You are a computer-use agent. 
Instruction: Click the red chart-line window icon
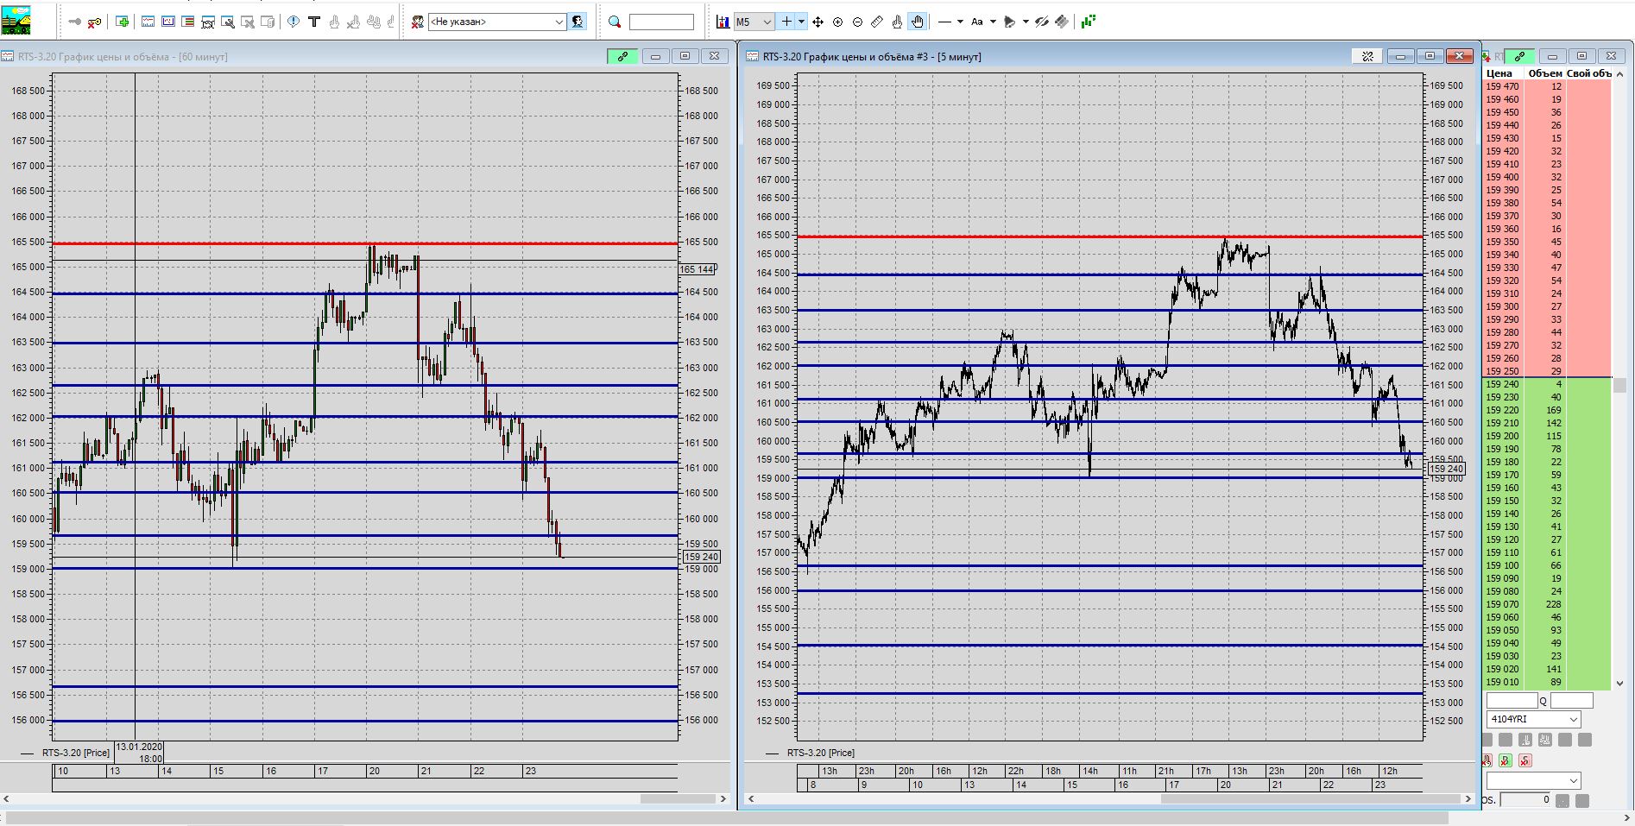point(148,22)
